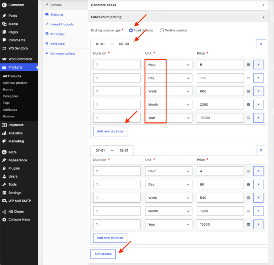Image resolution: width=274 pixels, height=265 pixels.
Task: Grab the reorder handle of the price 2200 row
Action: click(249, 105)
